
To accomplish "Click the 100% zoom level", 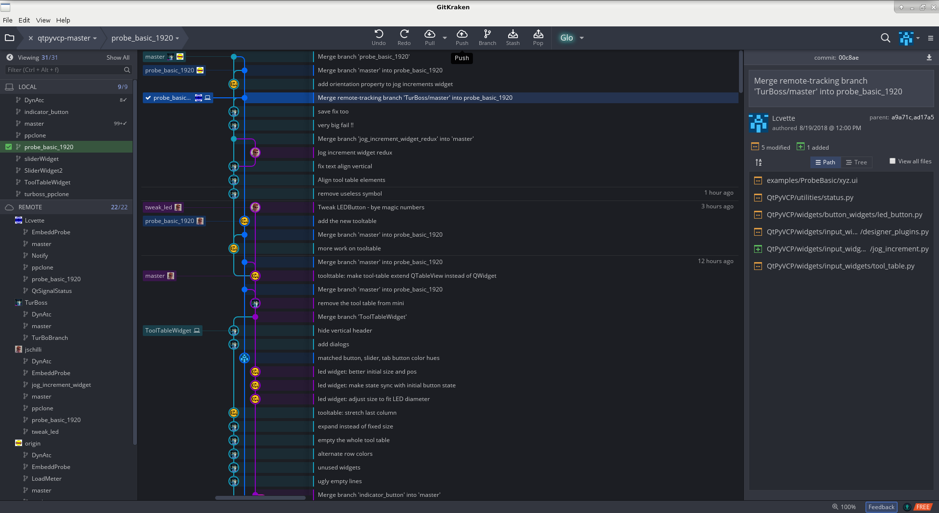I will [848, 507].
